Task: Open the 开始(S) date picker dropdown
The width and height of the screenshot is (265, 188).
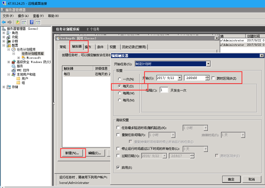Action: point(180,77)
